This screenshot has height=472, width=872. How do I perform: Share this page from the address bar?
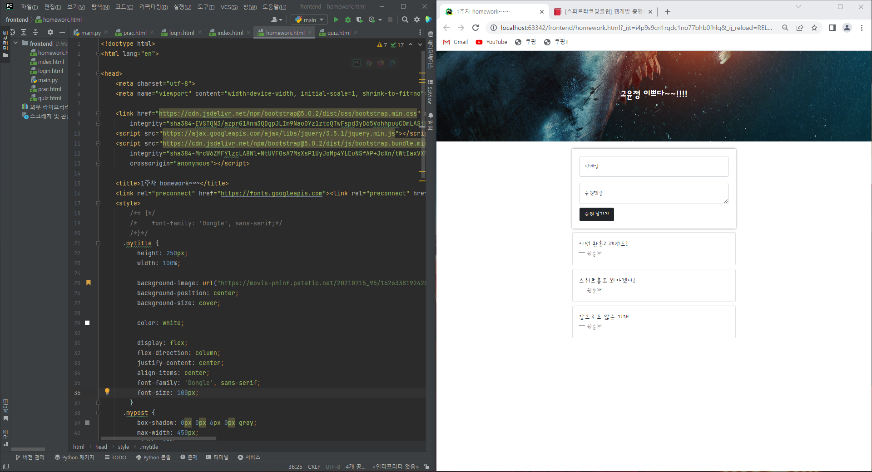tap(800, 28)
